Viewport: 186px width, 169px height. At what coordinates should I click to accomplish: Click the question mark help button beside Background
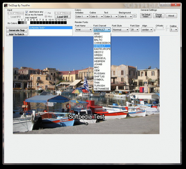(135, 16)
